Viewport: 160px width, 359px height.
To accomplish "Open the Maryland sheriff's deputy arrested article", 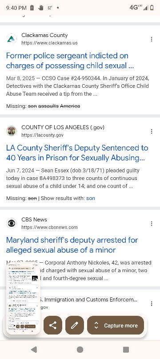I will point(72,245).
